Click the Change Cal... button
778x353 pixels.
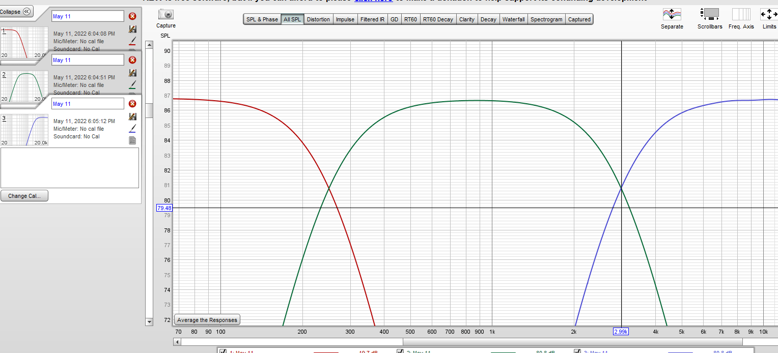tap(24, 196)
